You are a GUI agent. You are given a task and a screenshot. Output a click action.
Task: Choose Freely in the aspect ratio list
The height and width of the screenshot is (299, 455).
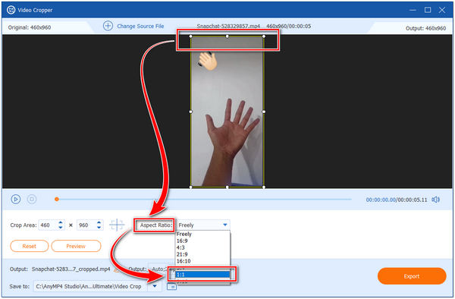click(x=202, y=234)
